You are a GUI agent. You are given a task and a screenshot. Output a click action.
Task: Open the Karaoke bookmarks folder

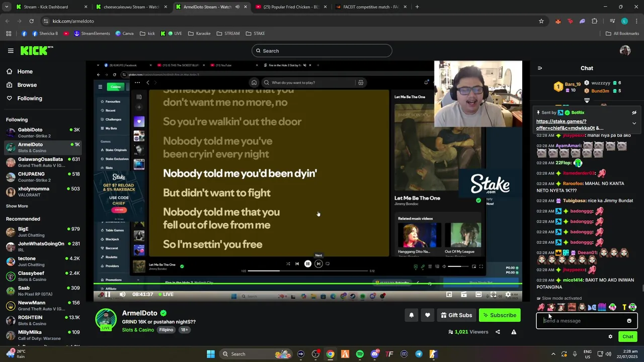(199, 34)
